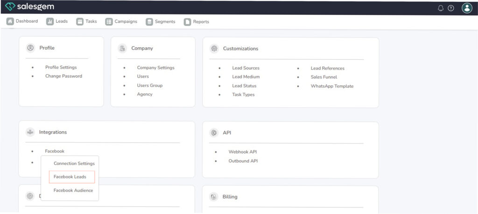This screenshot has width=478, height=214.
Task: Select Facebook Leads from the submenu
Action: 70,177
